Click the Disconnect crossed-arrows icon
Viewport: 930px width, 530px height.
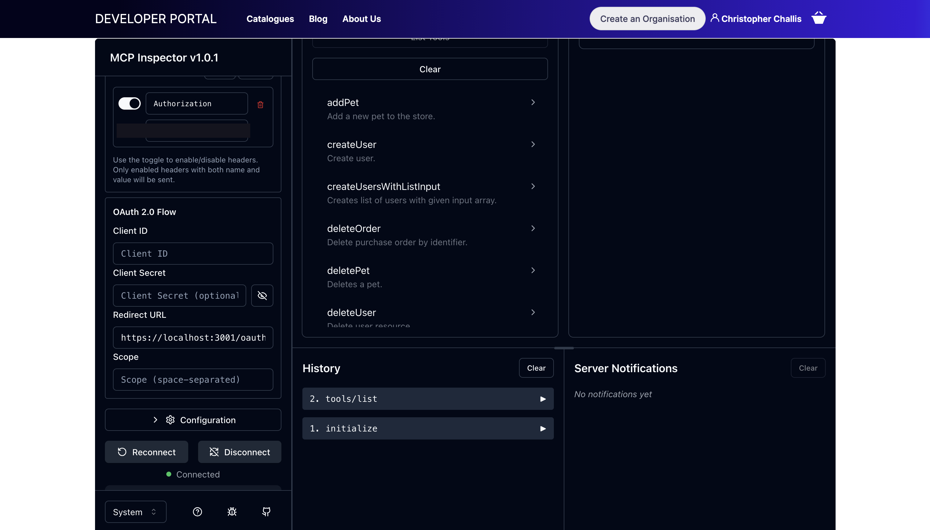(214, 452)
